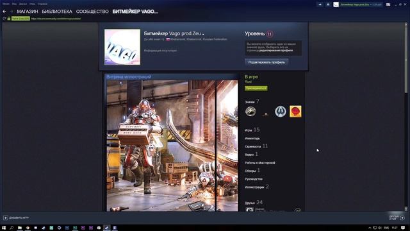
Task: Click the Russian flag icon near location
Action: pos(168,39)
